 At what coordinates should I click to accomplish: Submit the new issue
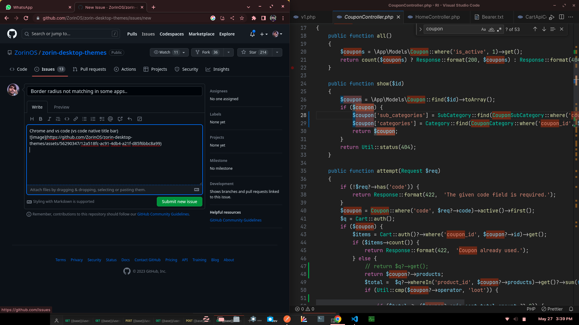(x=179, y=201)
